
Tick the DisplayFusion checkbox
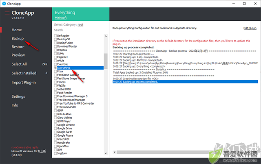55,43
